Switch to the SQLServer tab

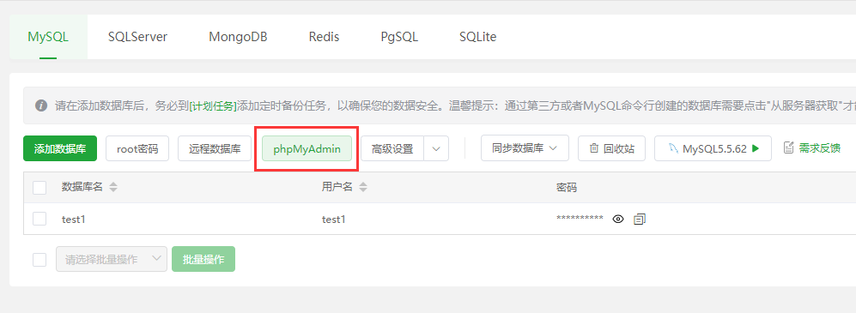pyautogui.click(x=137, y=37)
